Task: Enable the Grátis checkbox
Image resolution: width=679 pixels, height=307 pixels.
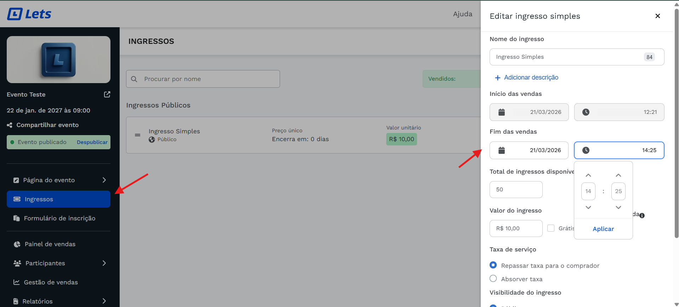Action: (551, 228)
